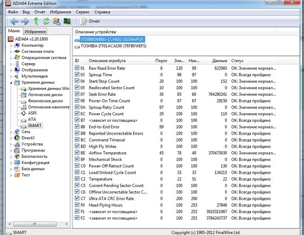Expand the Сервер node triangle
This screenshot has height=235, width=304.
[x=11, y=64]
